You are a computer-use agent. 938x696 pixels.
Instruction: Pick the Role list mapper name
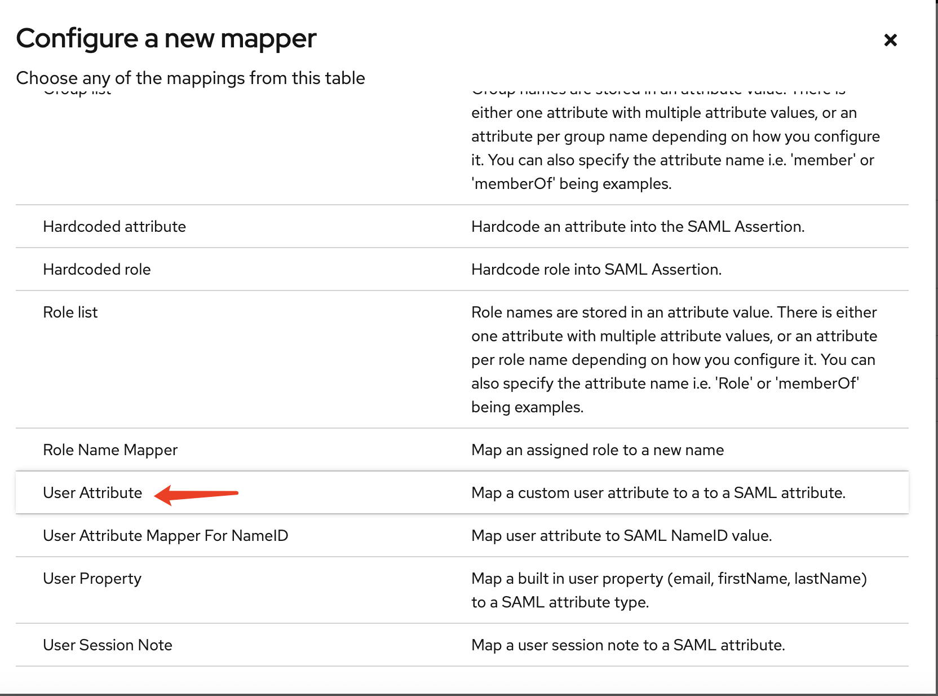pyautogui.click(x=70, y=312)
